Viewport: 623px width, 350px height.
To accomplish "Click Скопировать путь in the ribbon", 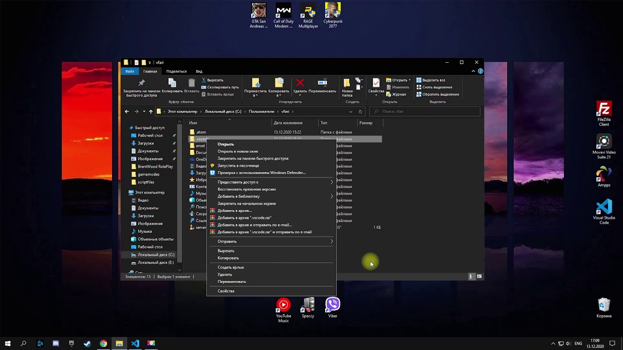I will click(x=220, y=87).
